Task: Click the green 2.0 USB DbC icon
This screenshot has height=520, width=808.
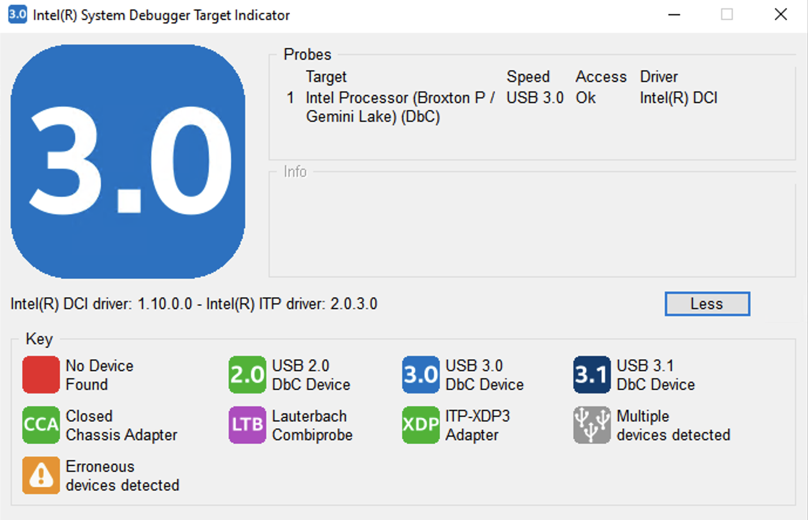Action: pos(247,375)
